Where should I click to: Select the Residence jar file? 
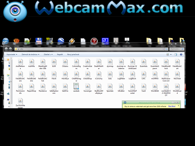coord(43,88)
